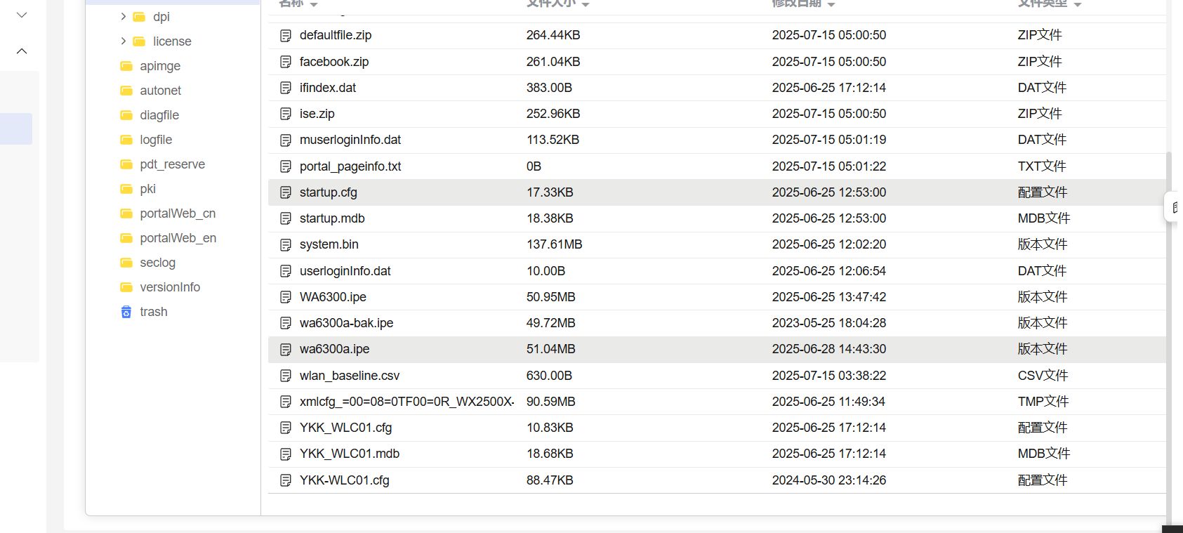The height and width of the screenshot is (533, 1183).
Task: Click the file icon beside facebook.zip
Action: click(286, 62)
